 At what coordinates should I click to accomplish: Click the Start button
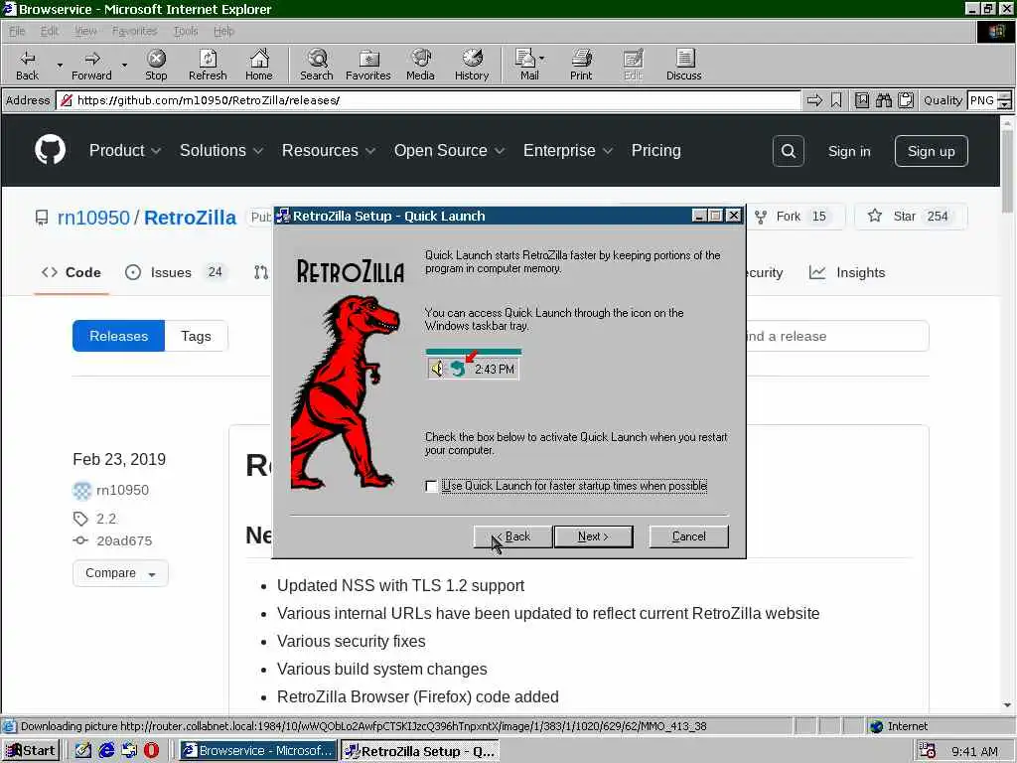[x=31, y=751]
